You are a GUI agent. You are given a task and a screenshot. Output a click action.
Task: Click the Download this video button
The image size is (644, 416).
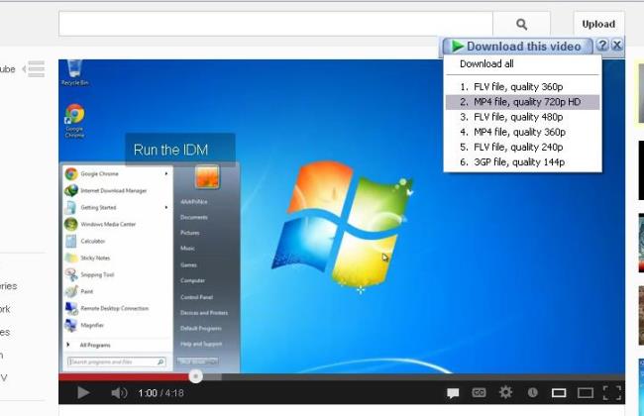[516, 46]
